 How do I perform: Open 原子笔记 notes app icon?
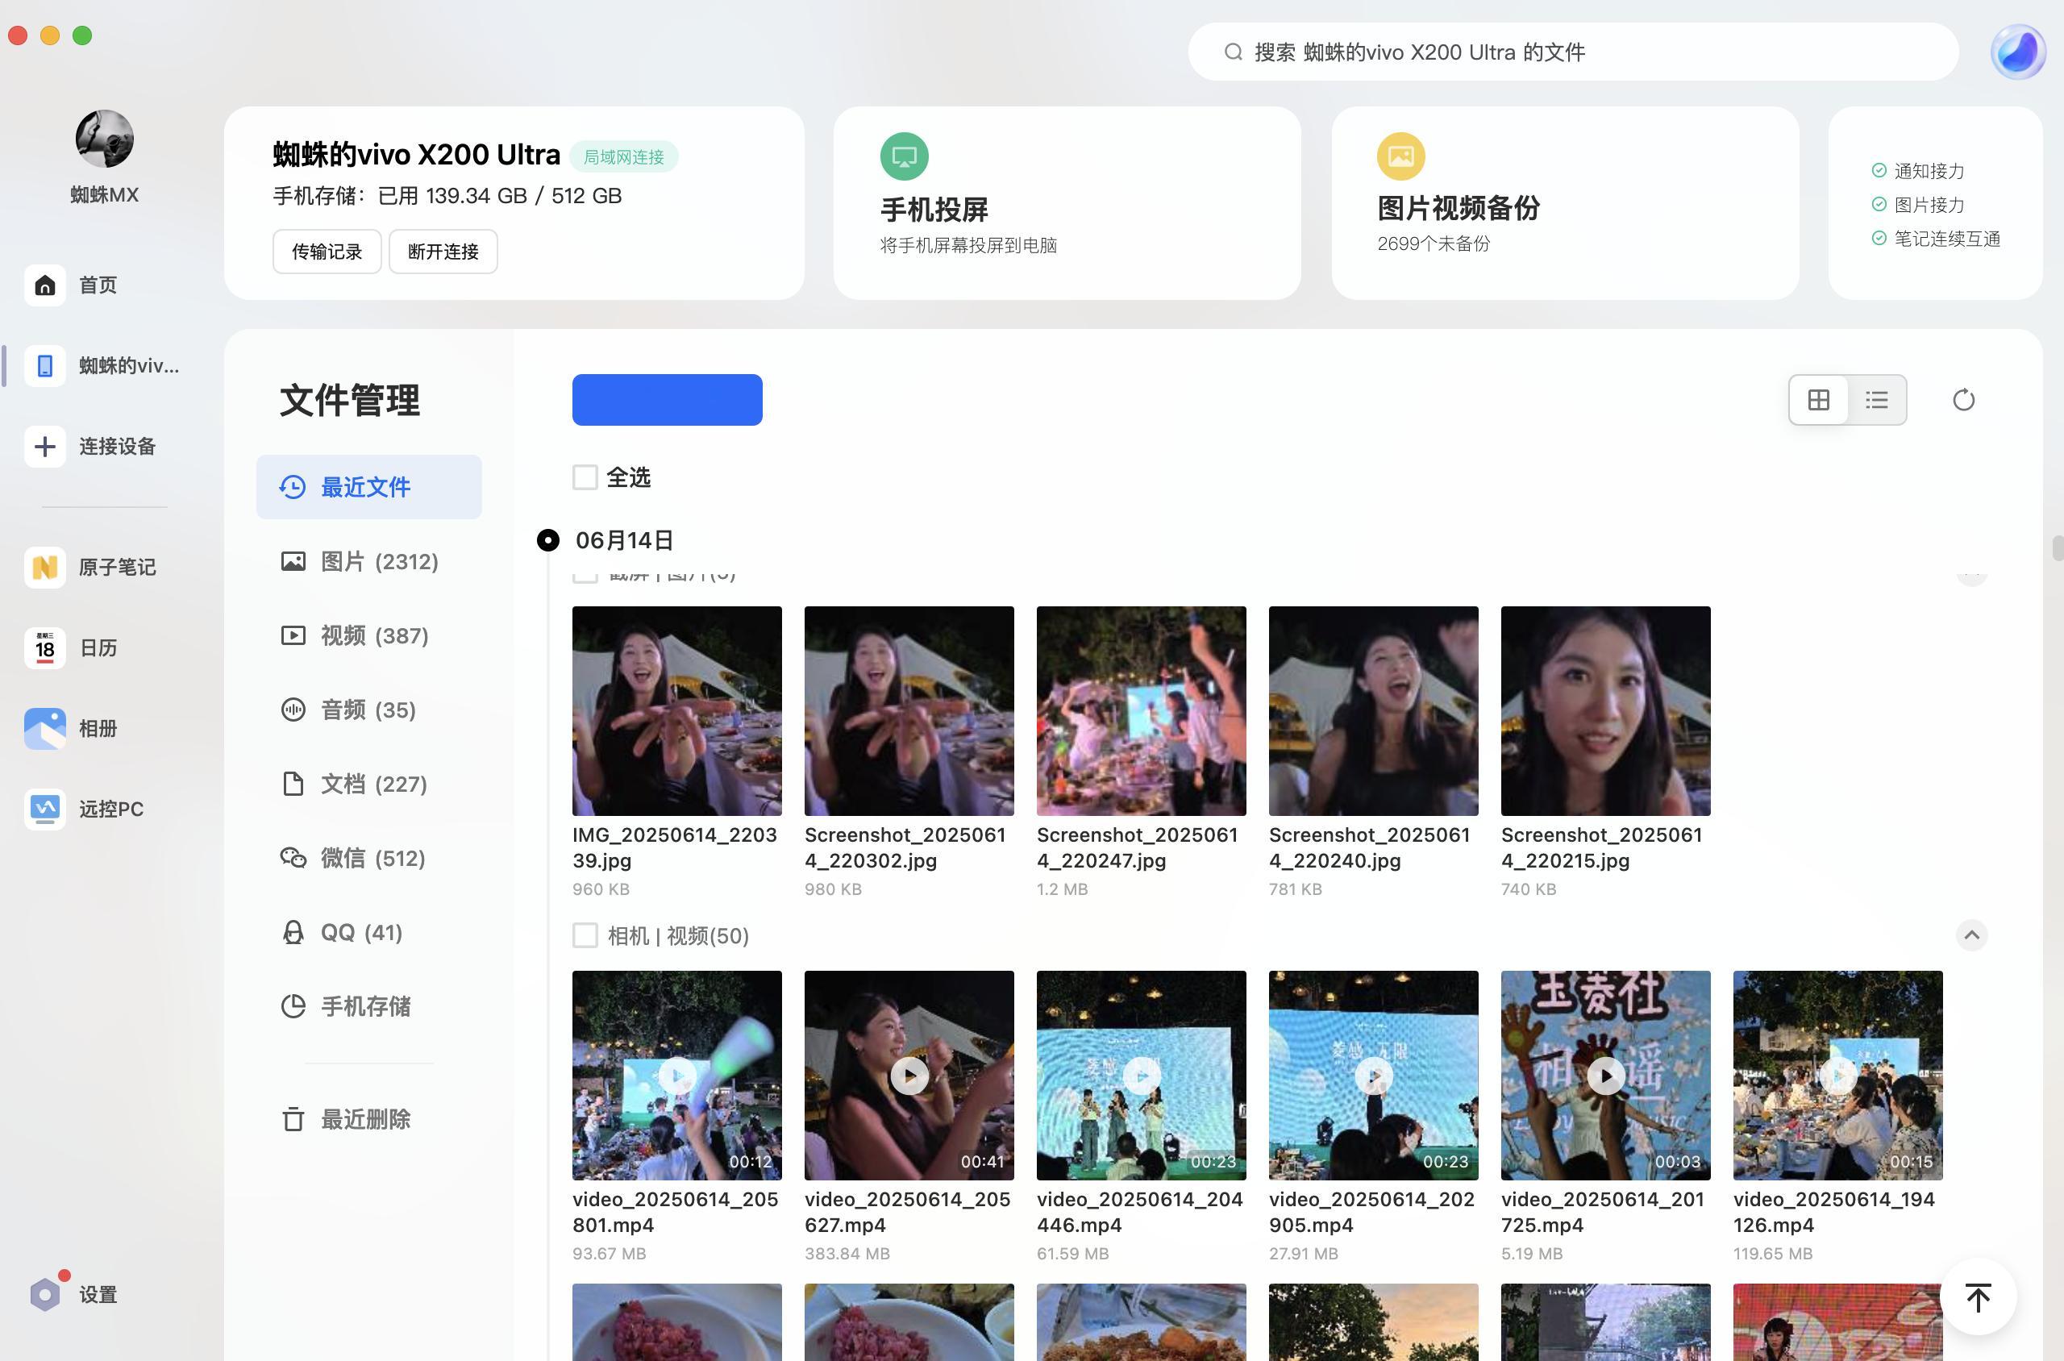pyautogui.click(x=45, y=567)
